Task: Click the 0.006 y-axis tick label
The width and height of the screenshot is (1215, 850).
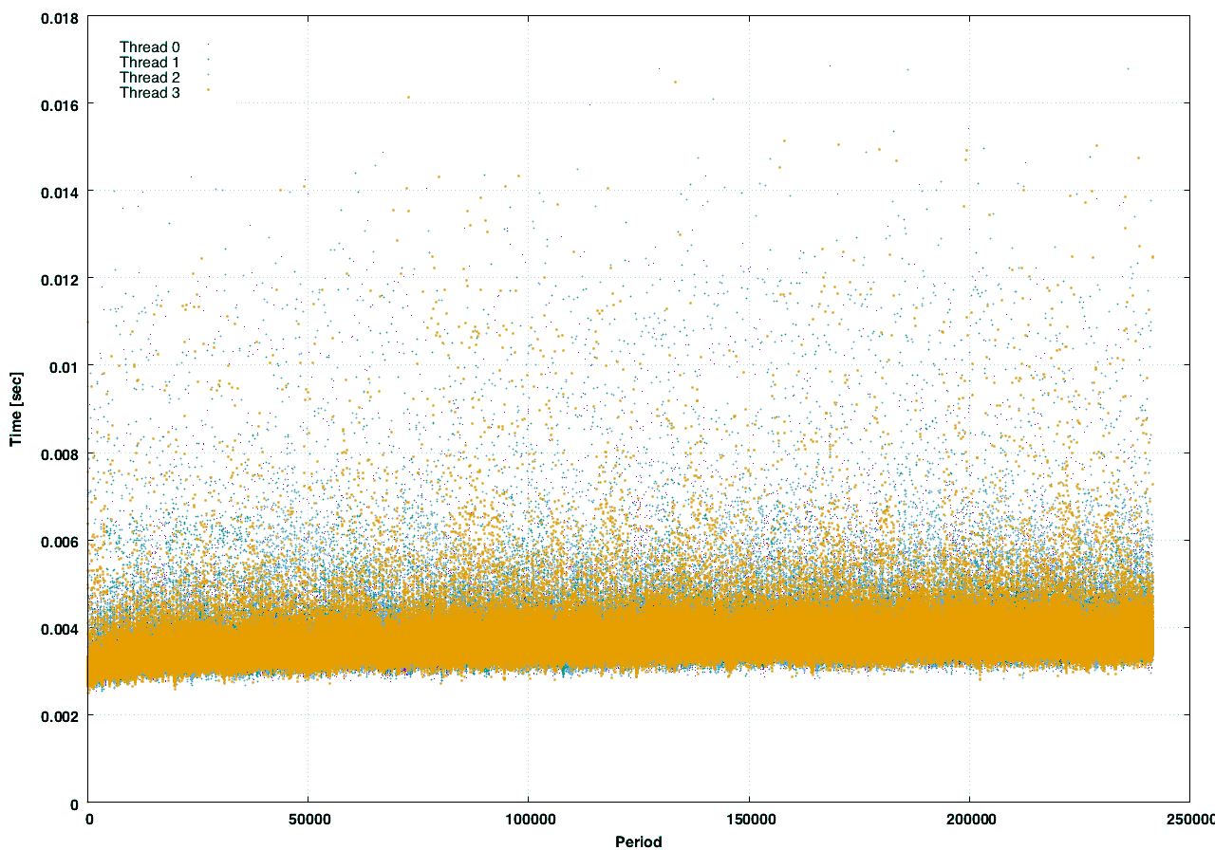Action: [x=60, y=541]
